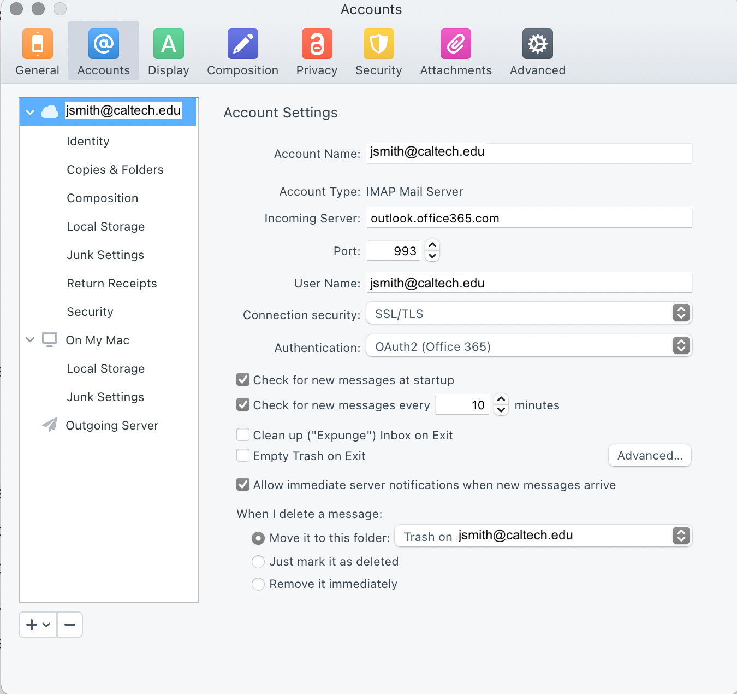Select Copies & Folders in sidebar
The width and height of the screenshot is (737, 694).
(115, 170)
